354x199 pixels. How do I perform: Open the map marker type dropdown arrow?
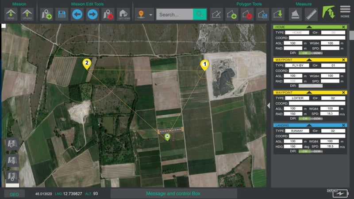[151, 15]
